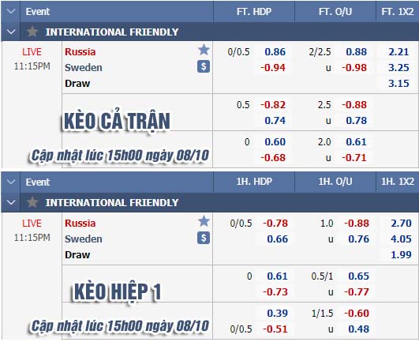
Task: Pick Russia full-time handicap odds 0.86
Action: 275,51
